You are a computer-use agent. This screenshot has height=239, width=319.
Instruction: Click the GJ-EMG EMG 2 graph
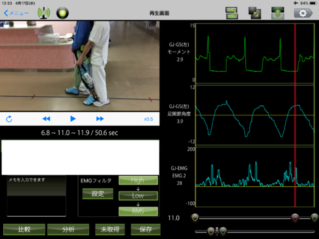(x=255, y=176)
